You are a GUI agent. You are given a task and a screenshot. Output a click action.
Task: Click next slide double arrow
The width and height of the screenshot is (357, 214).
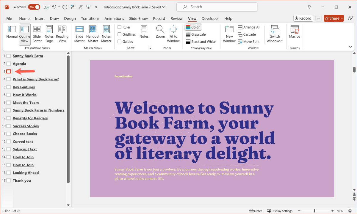click(x=354, y=199)
